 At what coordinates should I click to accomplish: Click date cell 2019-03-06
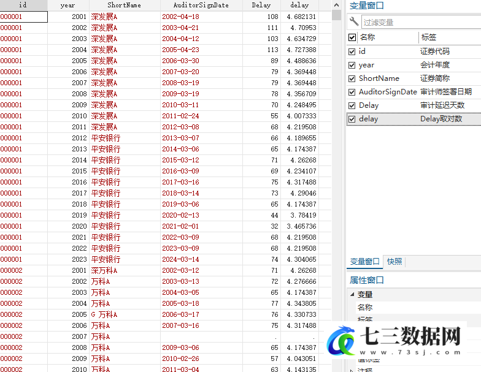point(180,205)
